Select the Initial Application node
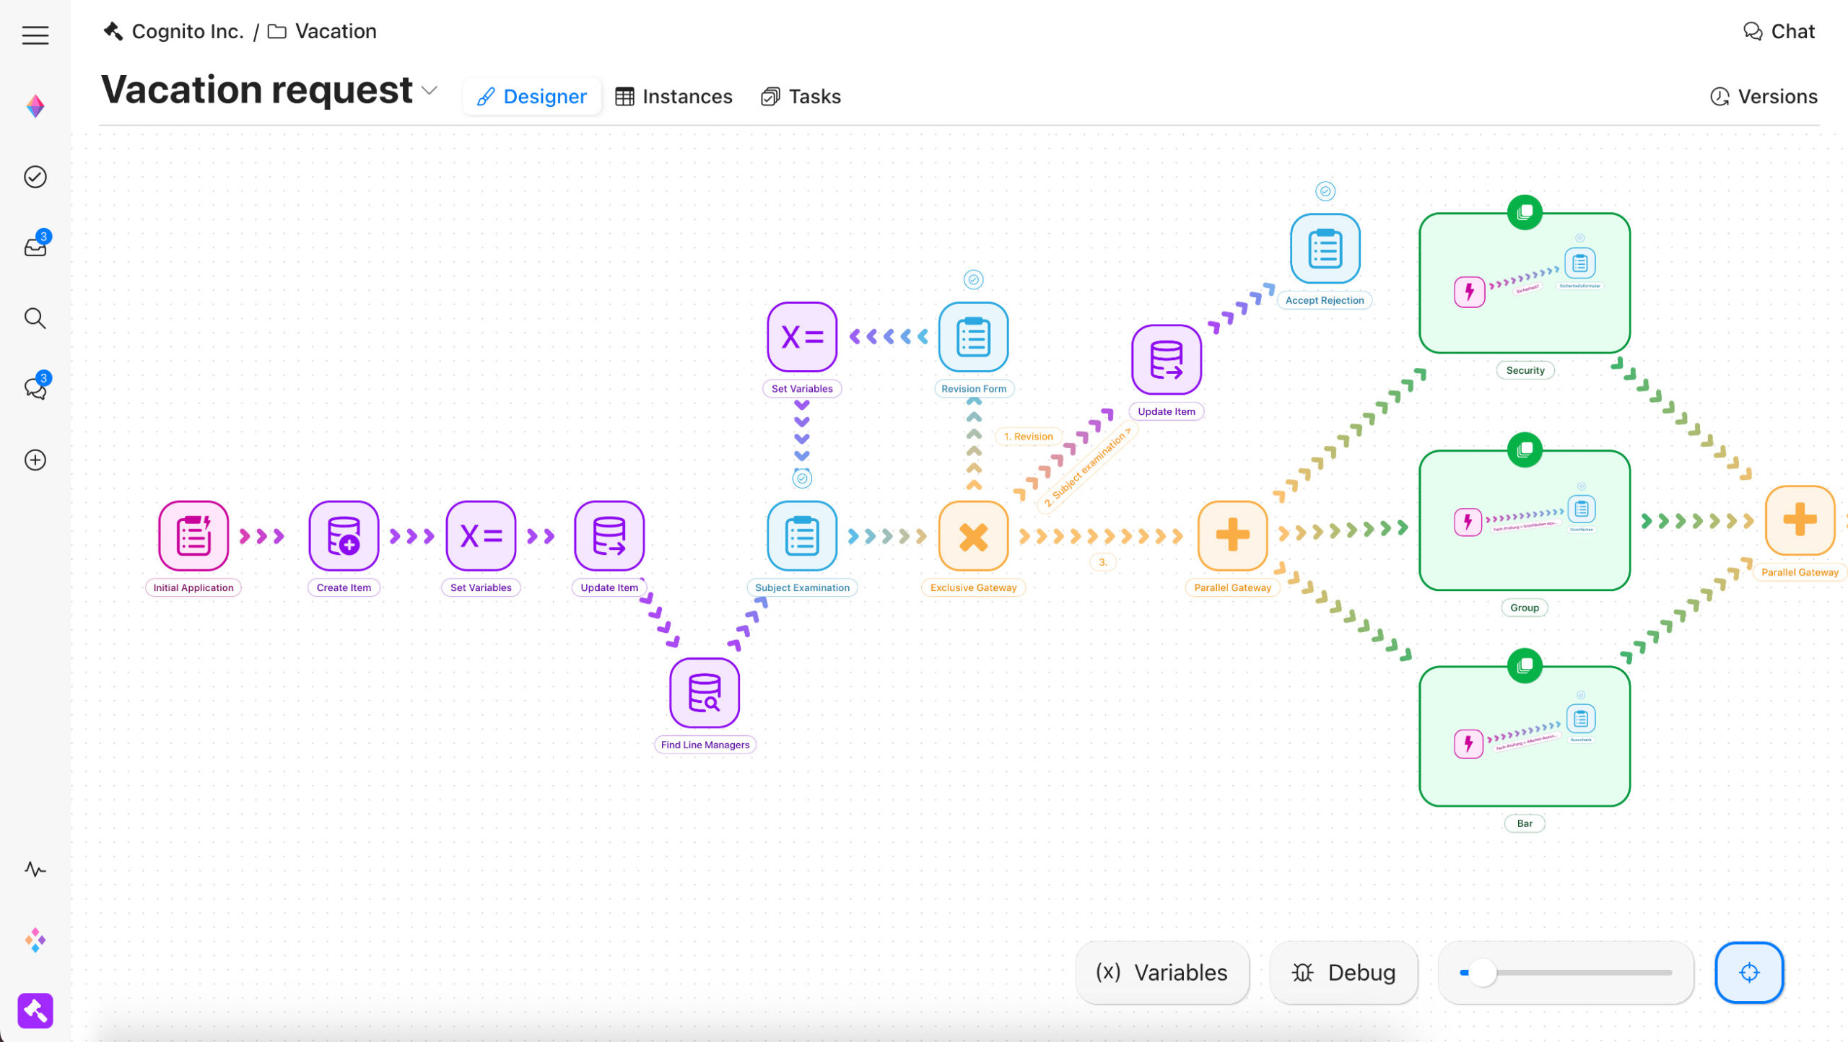 (x=193, y=535)
